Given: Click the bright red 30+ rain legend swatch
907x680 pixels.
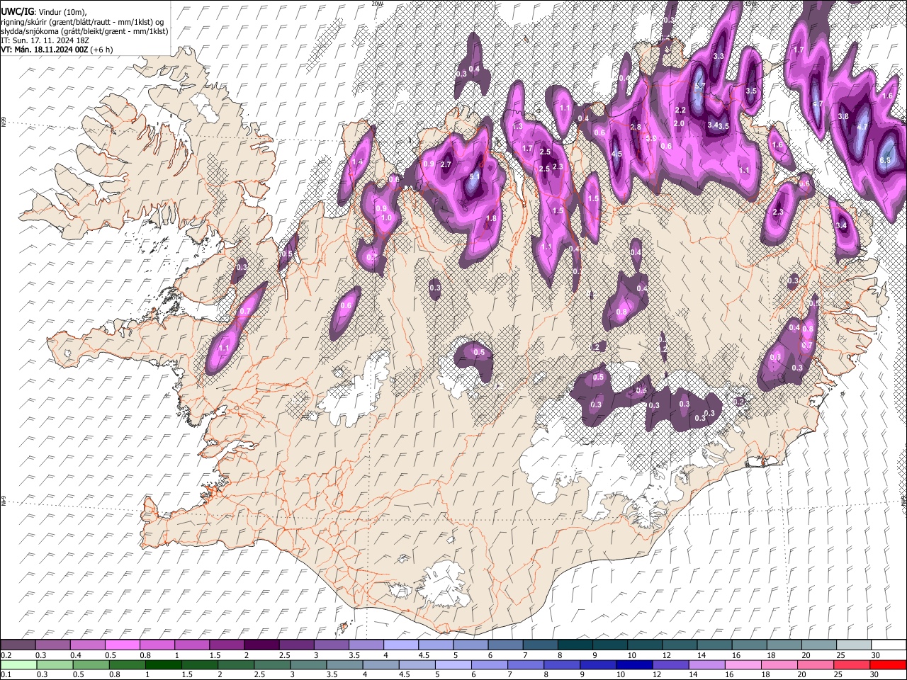Looking at the screenshot, I should (889, 664).
